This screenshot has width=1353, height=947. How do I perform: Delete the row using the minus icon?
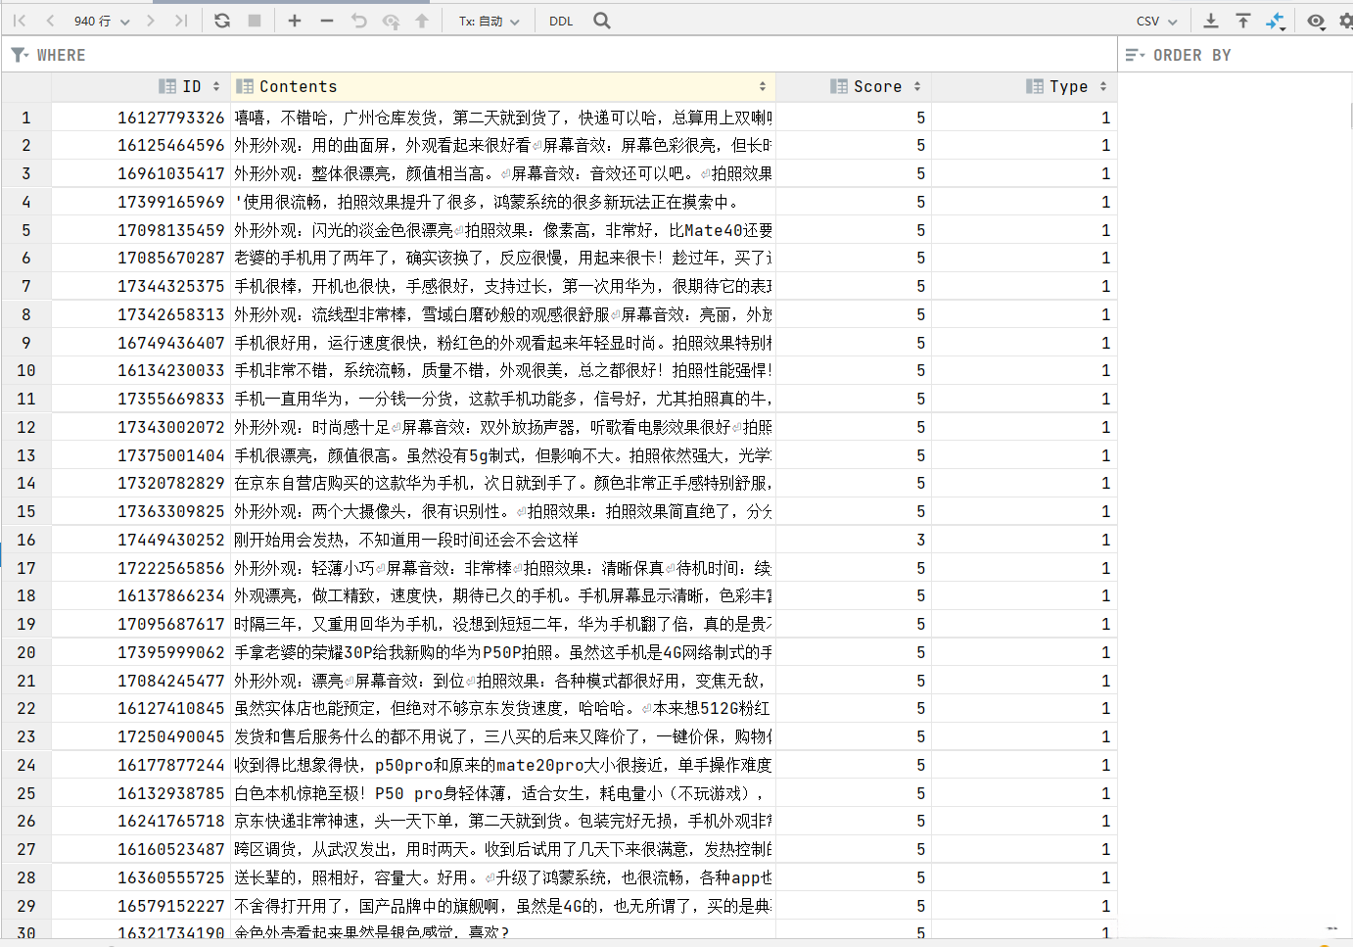coord(327,21)
